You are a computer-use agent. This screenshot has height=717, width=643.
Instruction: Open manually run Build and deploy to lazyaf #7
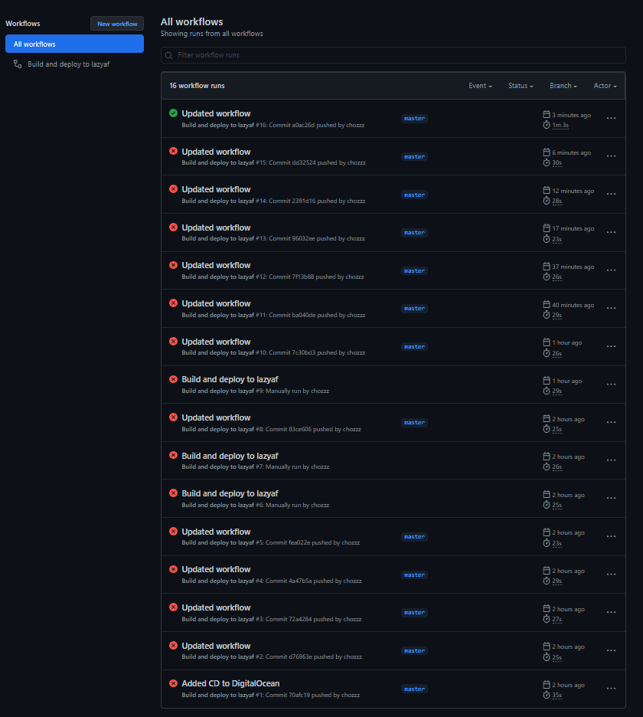230,456
